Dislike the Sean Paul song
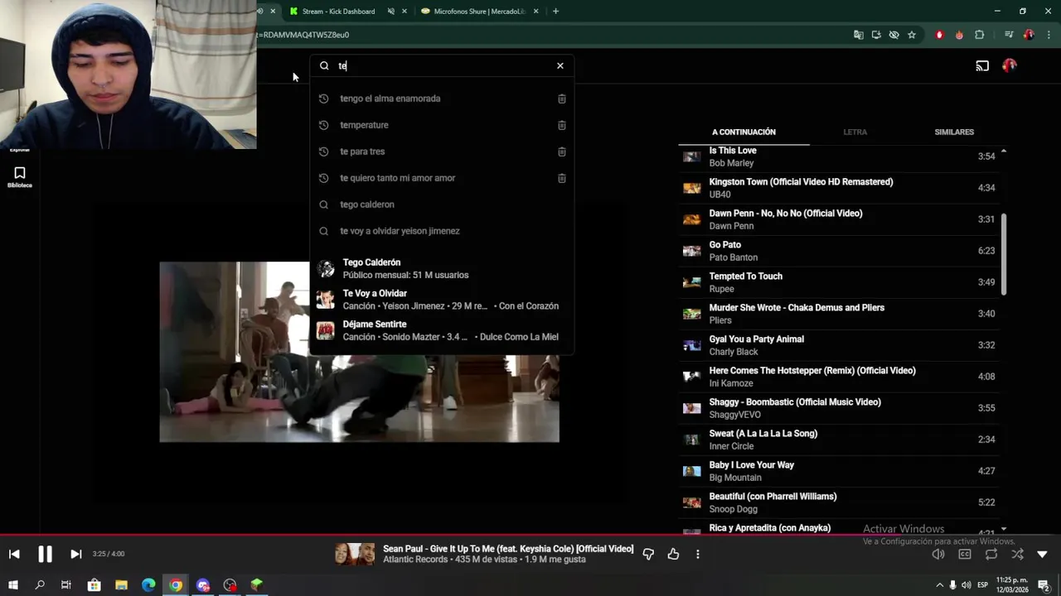This screenshot has width=1061, height=596. click(x=648, y=554)
